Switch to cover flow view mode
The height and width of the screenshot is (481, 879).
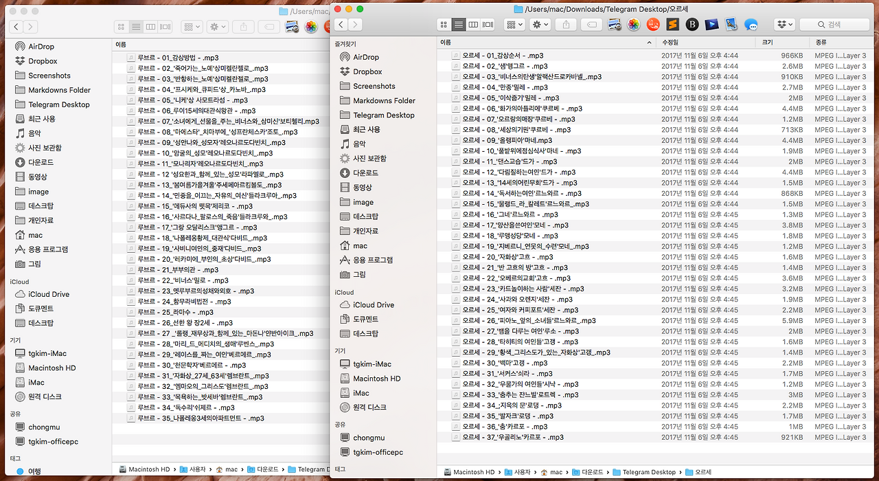(x=488, y=24)
